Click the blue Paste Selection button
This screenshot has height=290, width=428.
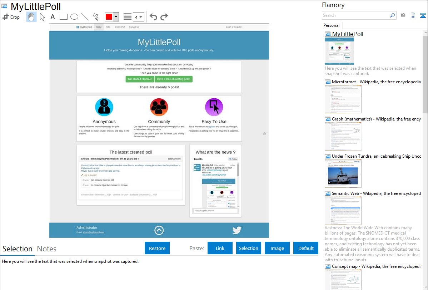(249, 248)
